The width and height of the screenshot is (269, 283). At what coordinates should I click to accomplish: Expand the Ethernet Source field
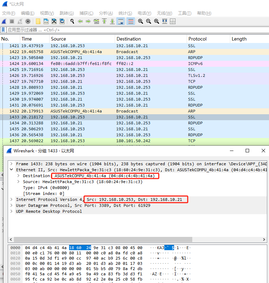pyautogui.click(x=18, y=182)
